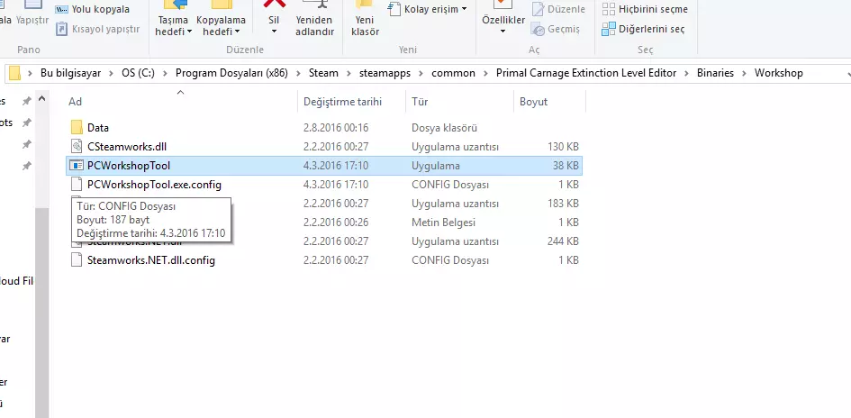Click the 244 KB size cell
Screen dimensions: 851x418
(x=563, y=241)
